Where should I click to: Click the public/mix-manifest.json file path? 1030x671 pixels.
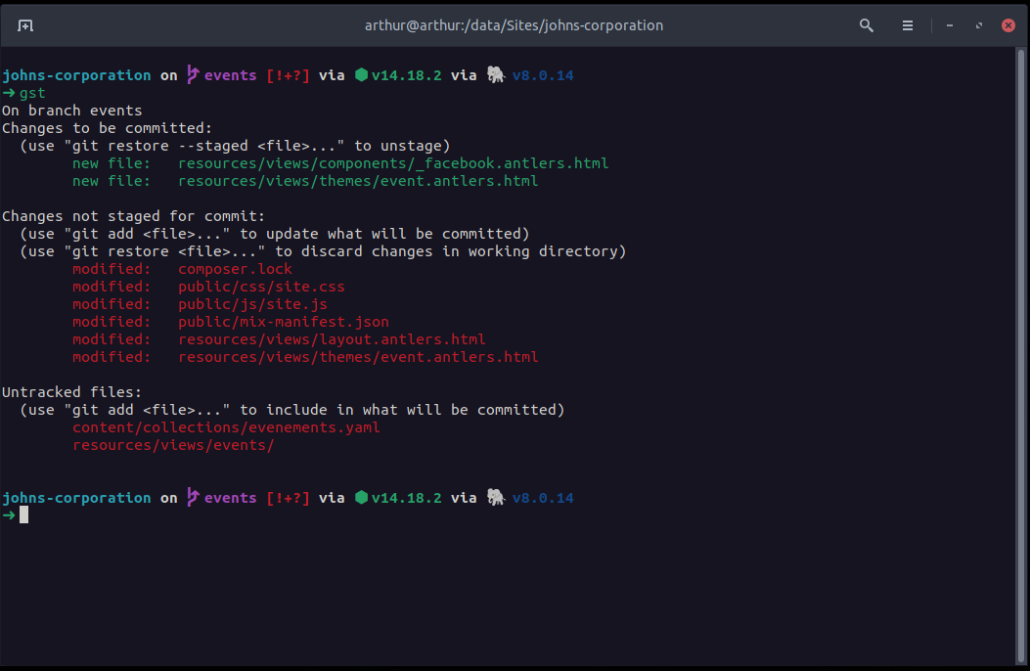pyautogui.click(x=284, y=321)
